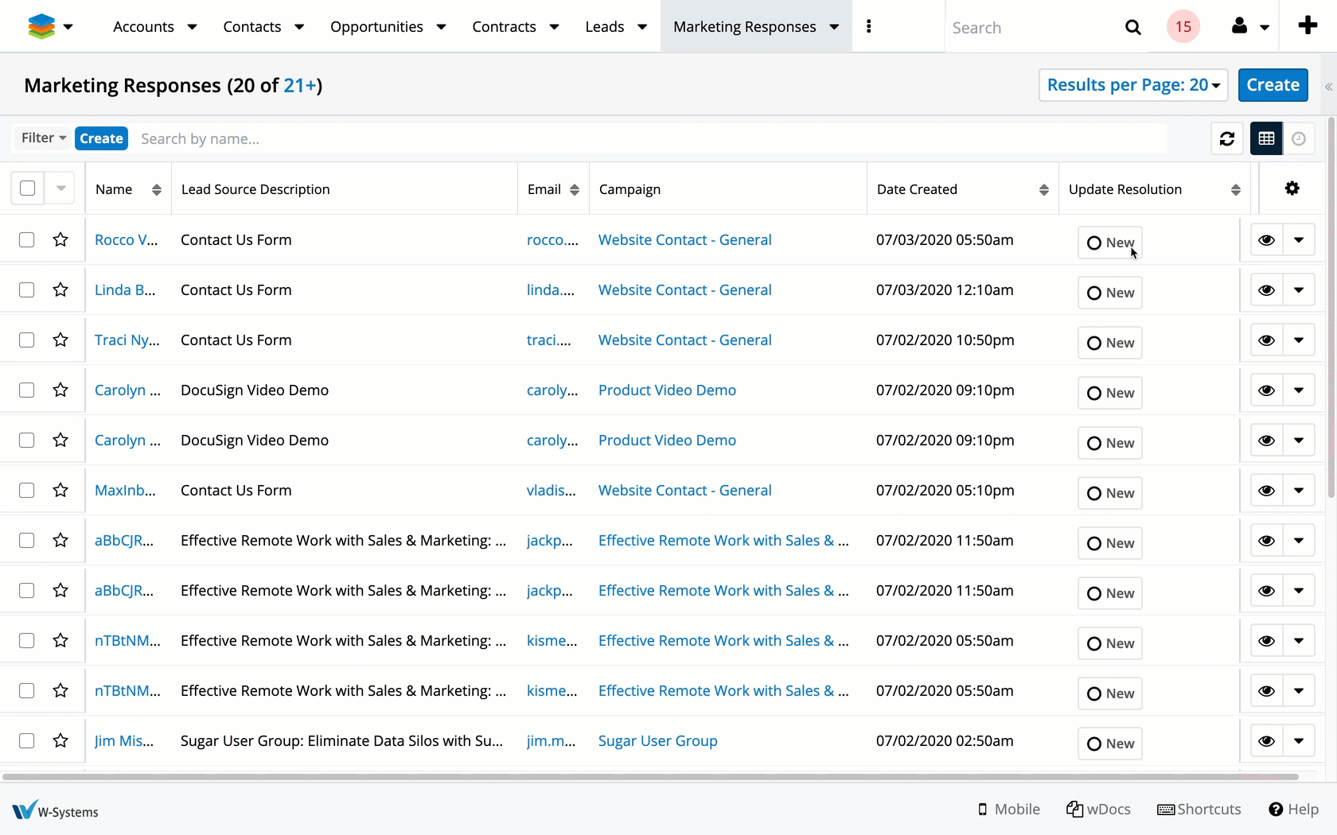
Task: Click the vertical scrollbar on right edge
Action: 1331,308
